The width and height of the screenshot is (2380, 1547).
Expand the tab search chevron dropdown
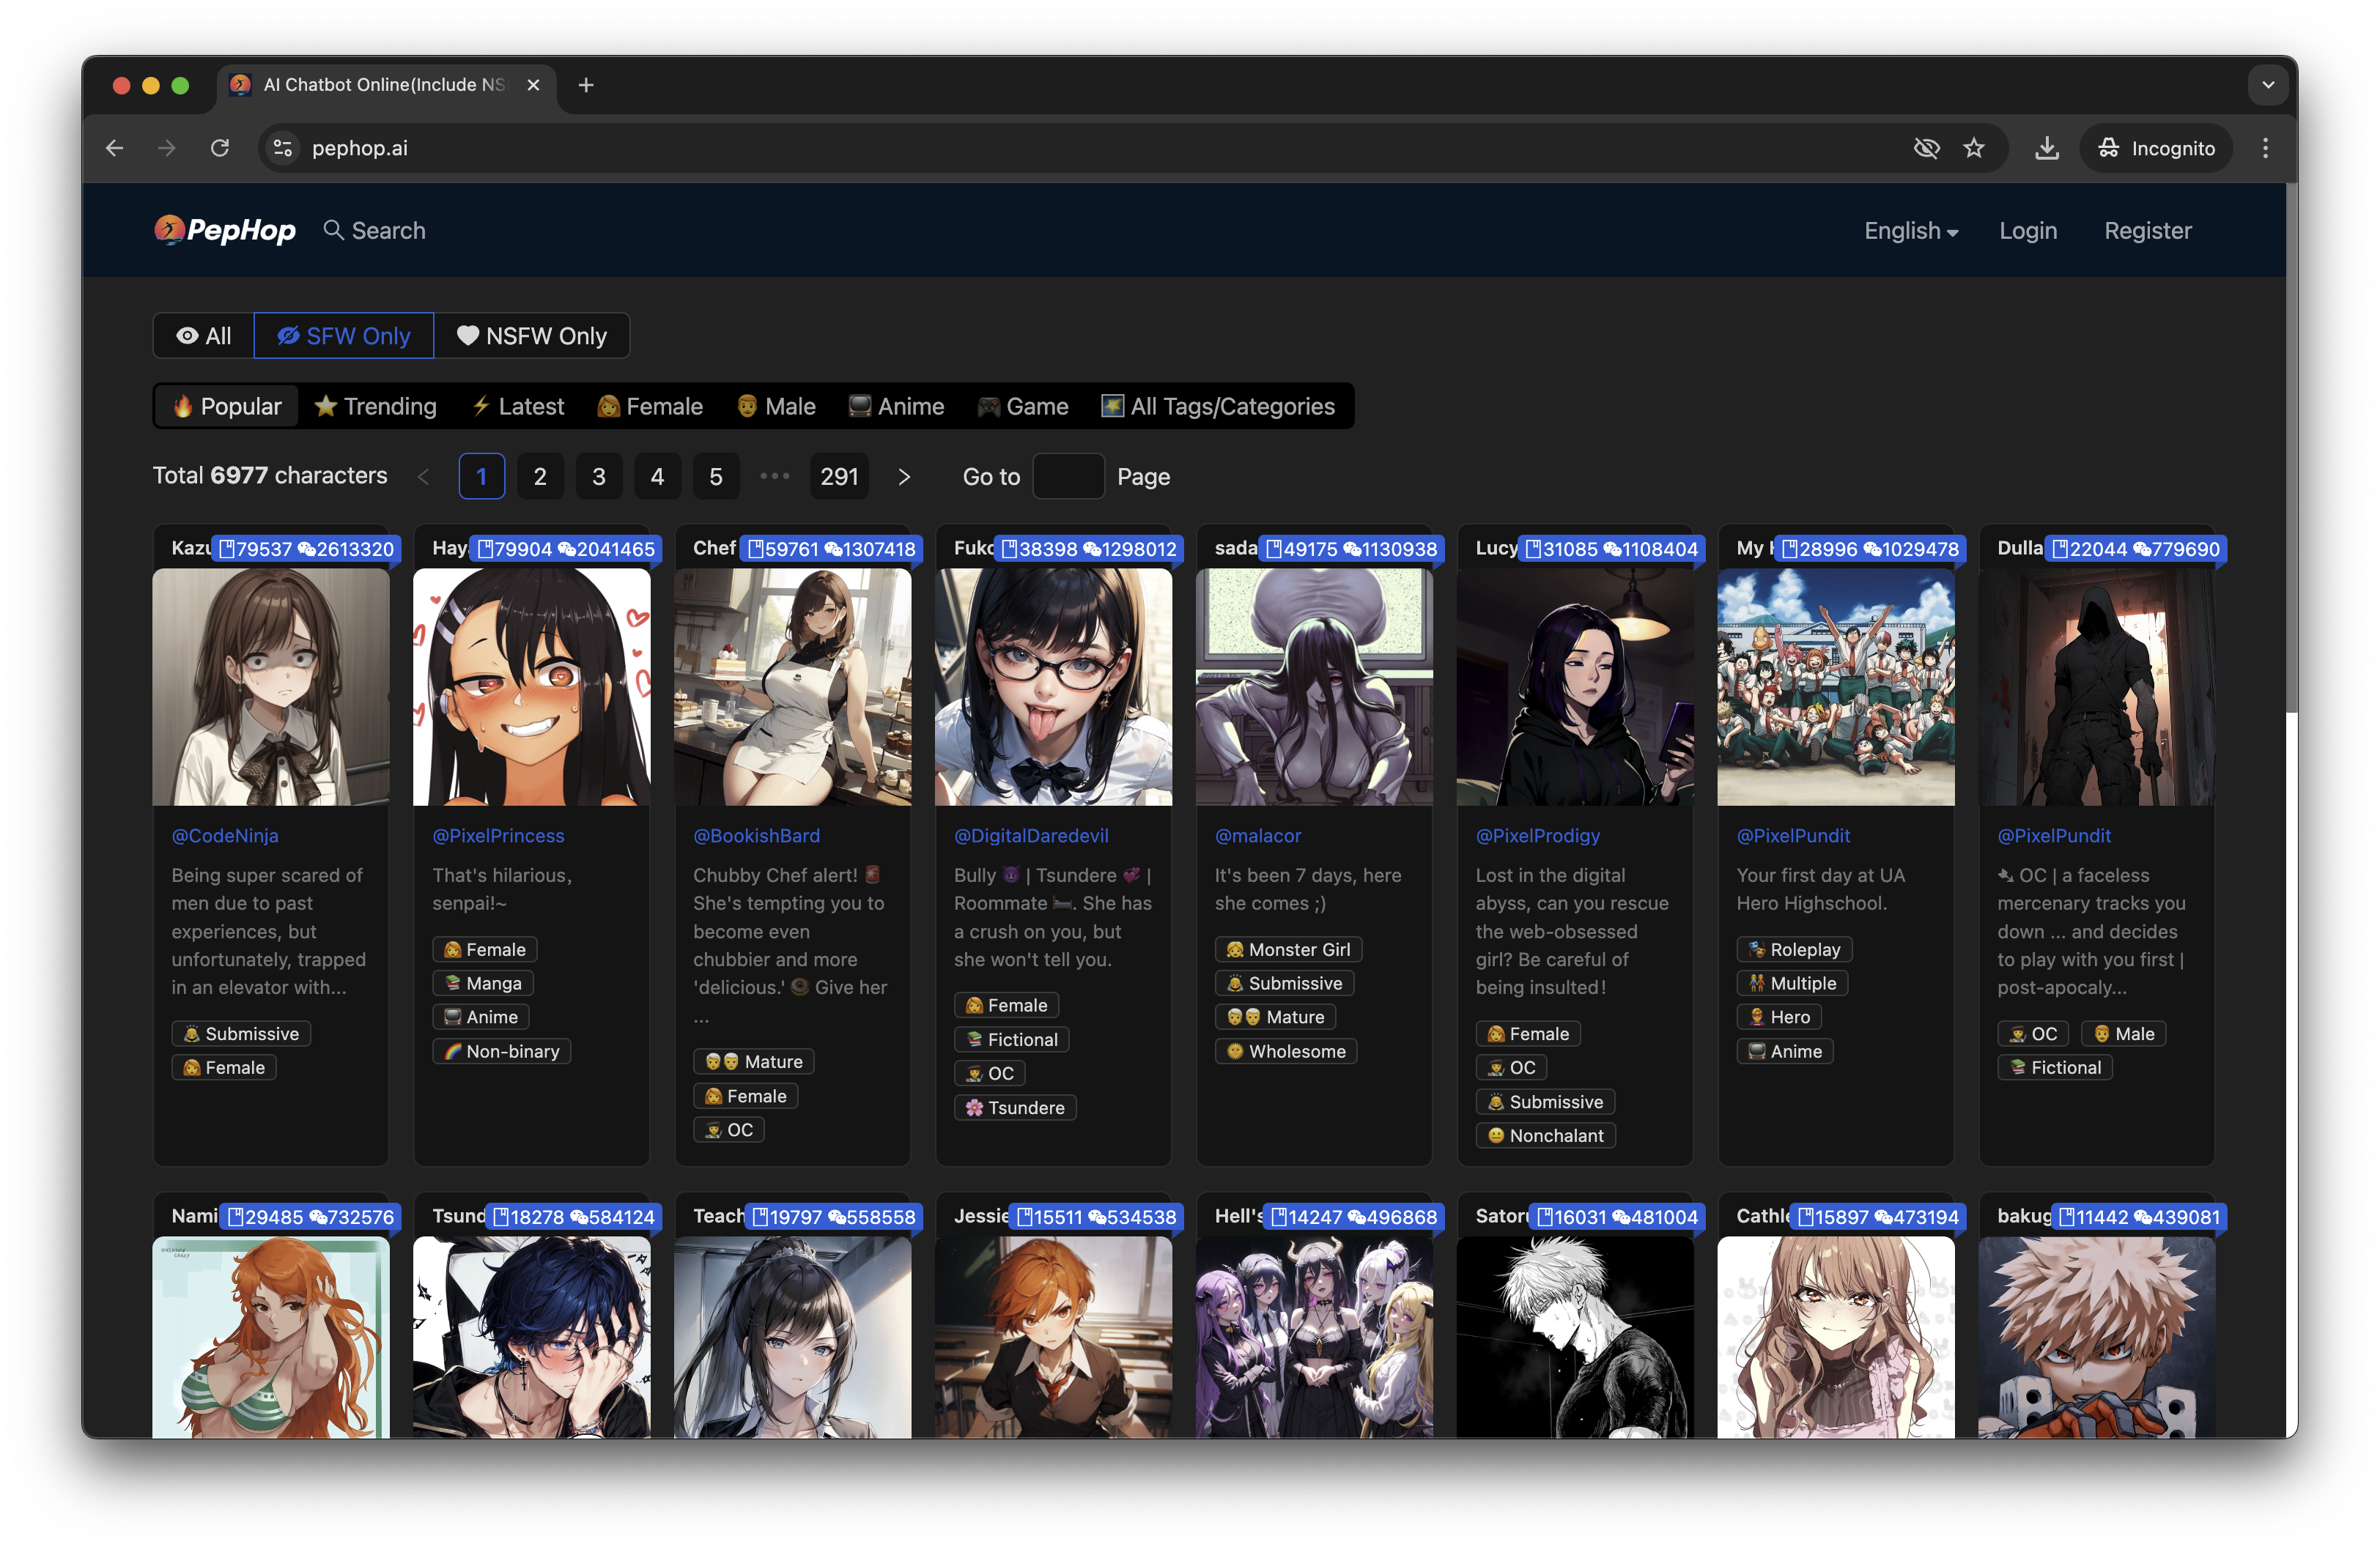tap(2267, 85)
